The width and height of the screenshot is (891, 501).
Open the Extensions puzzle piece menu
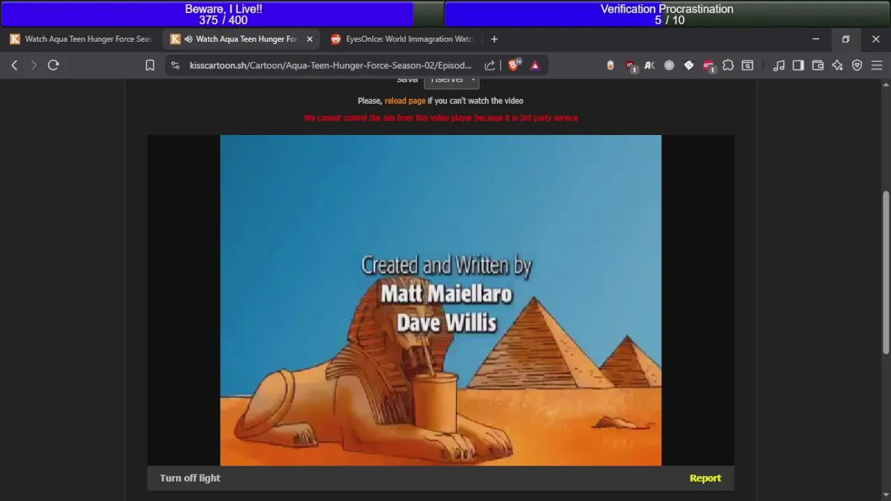(728, 65)
